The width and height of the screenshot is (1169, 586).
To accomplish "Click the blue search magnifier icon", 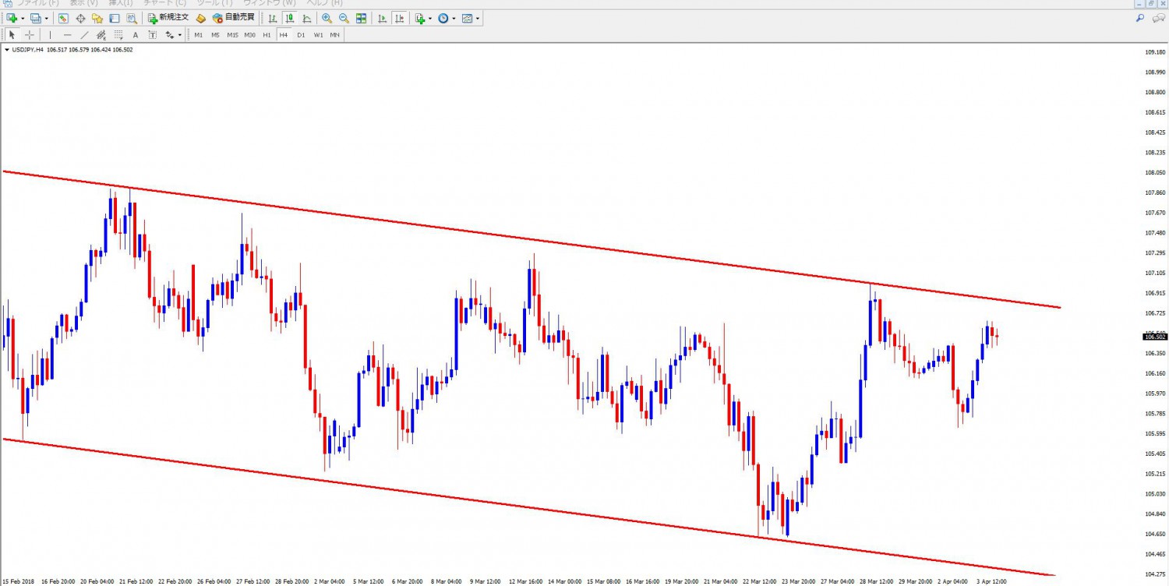I will (1140, 18).
